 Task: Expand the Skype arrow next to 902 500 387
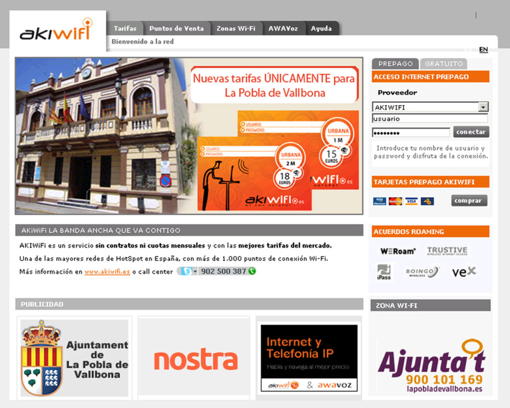pyautogui.click(x=195, y=271)
